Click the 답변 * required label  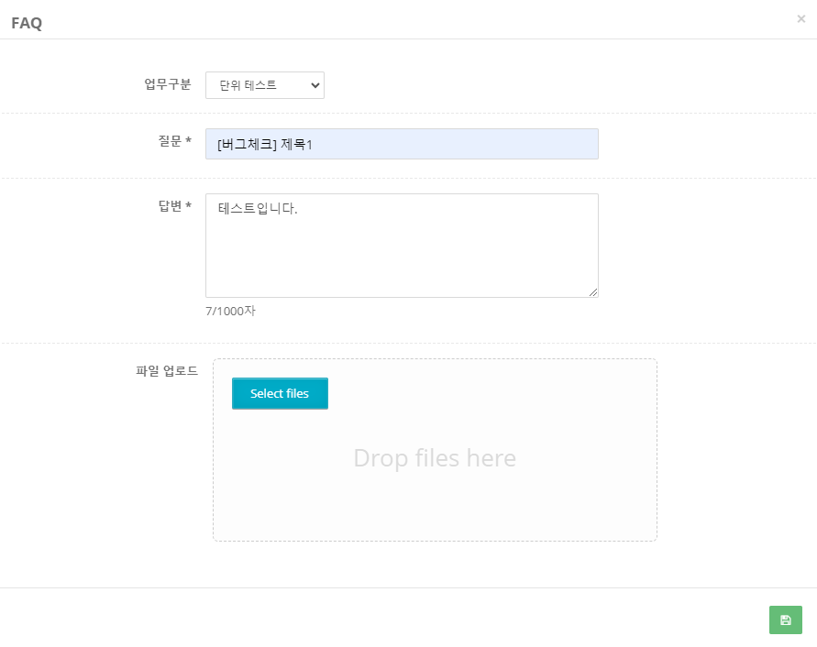pos(174,206)
